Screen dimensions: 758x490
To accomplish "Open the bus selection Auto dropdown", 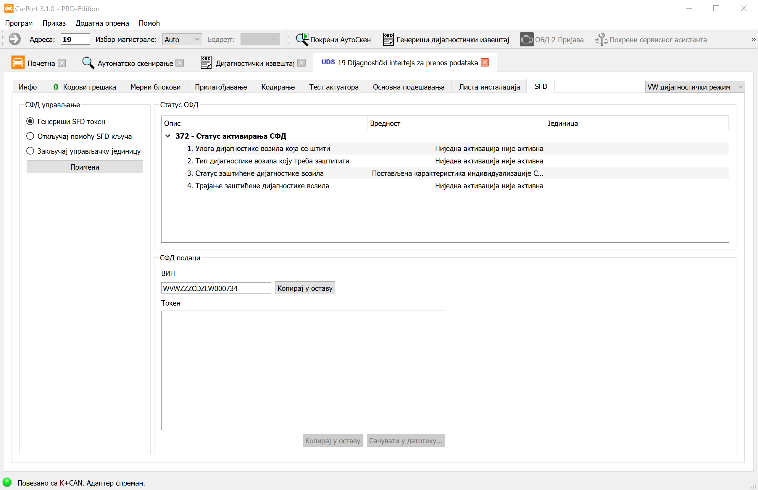I will [x=182, y=40].
